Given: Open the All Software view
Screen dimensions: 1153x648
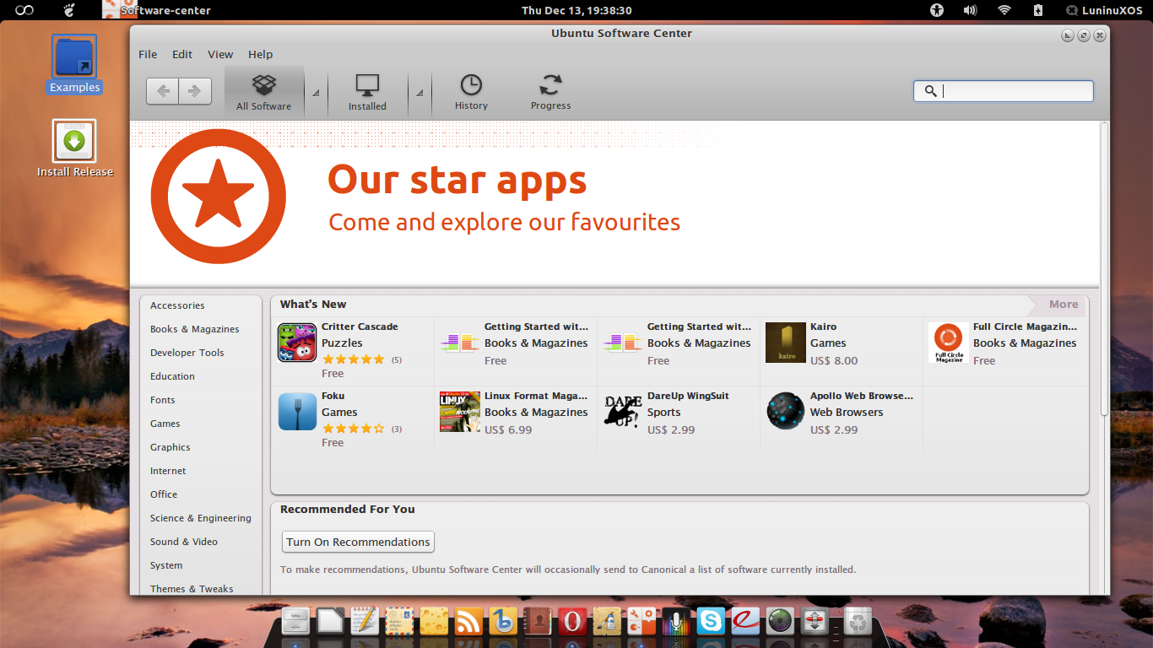Looking at the screenshot, I should (x=264, y=91).
